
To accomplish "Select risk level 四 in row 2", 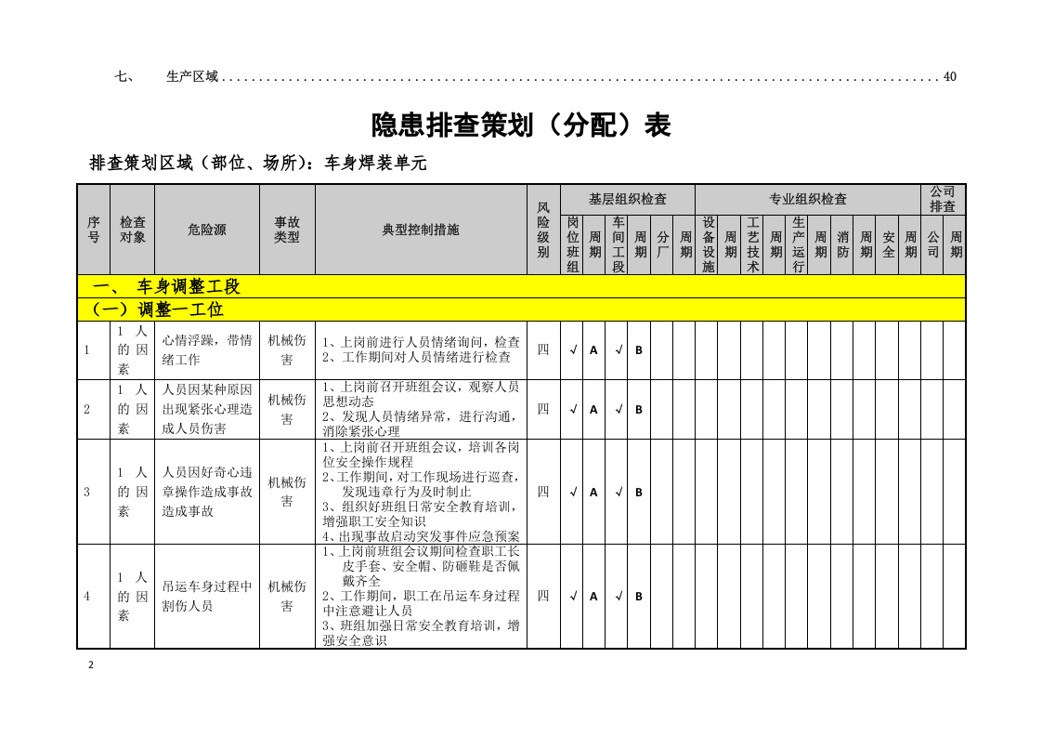I will pyautogui.click(x=543, y=409).
